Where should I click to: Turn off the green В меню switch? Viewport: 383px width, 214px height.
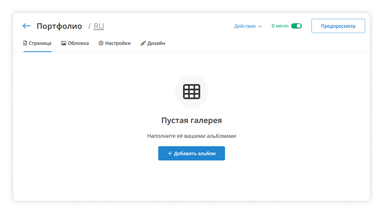[296, 26]
